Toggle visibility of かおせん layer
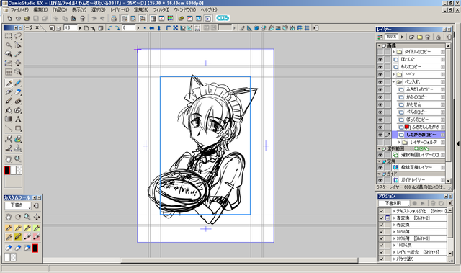The height and width of the screenshot is (273, 461). 380,104
